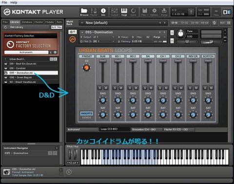Switch to the Database tab
234x184 pixels.
pos(27,22)
